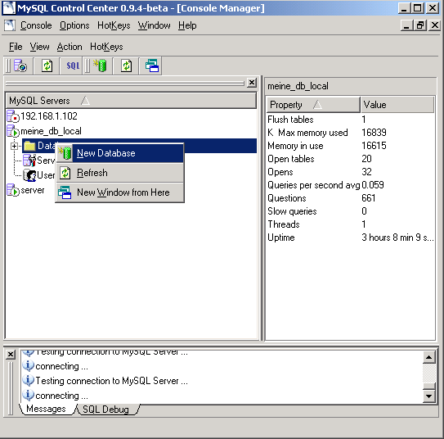This screenshot has width=444, height=439.
Task: Select the 'server' tree entry
Action: tap(33, 190)
